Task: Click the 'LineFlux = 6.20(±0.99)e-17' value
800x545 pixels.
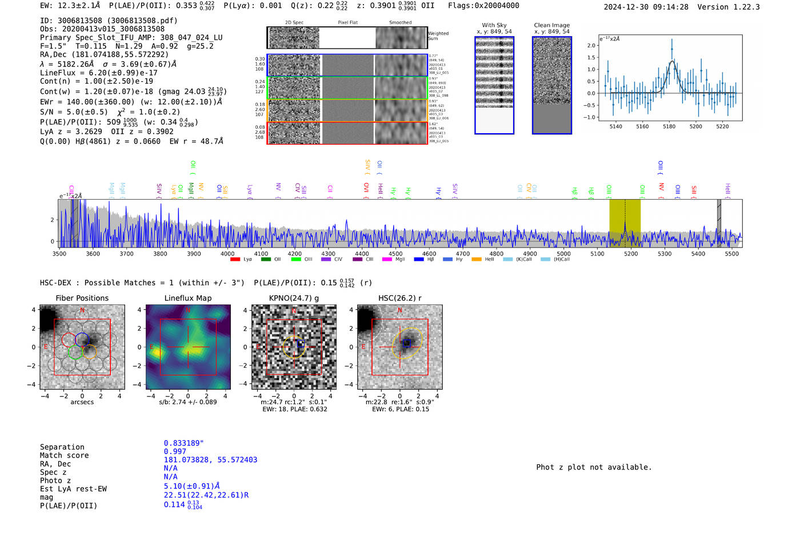Action: point(99,73)
